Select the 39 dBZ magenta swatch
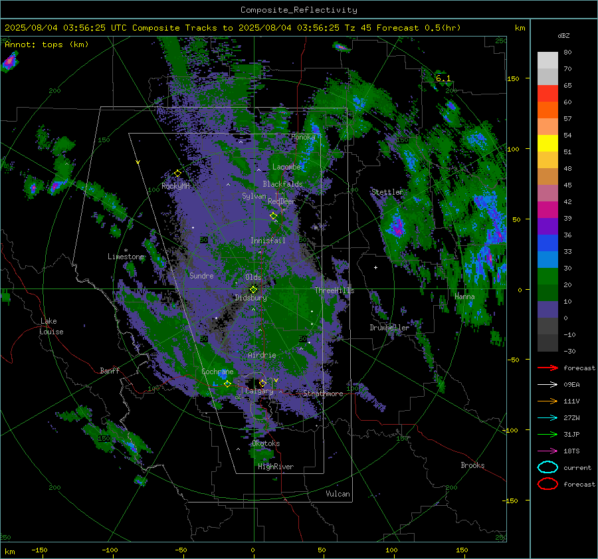 pyautogui.click(x=548, y=209)
